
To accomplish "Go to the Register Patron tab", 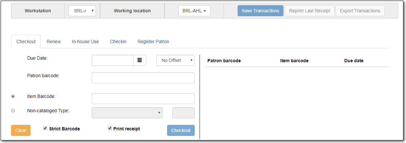I will click(153, 42).
